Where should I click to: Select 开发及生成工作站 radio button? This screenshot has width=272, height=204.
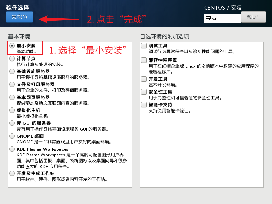click(x=12, y=173)
